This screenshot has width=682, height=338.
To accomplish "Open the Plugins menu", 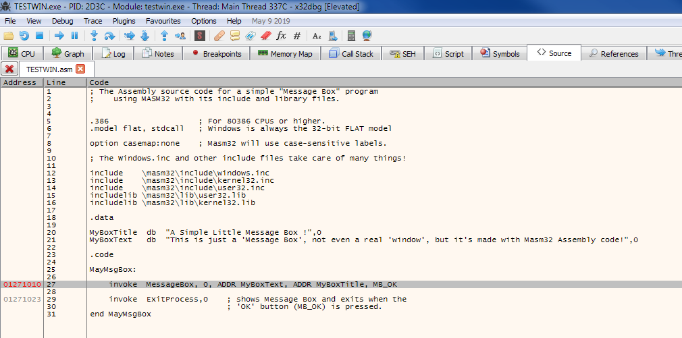I will click(124, 21).
